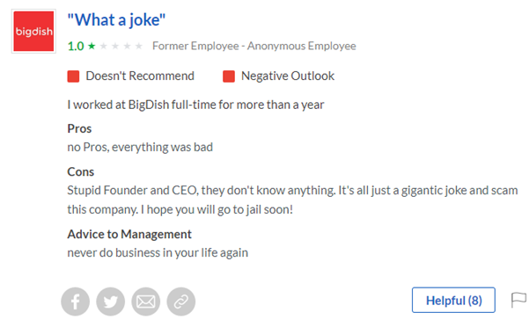Mark the review as Helpful
The width and height of the screenshot is (529, 320).
453,300
